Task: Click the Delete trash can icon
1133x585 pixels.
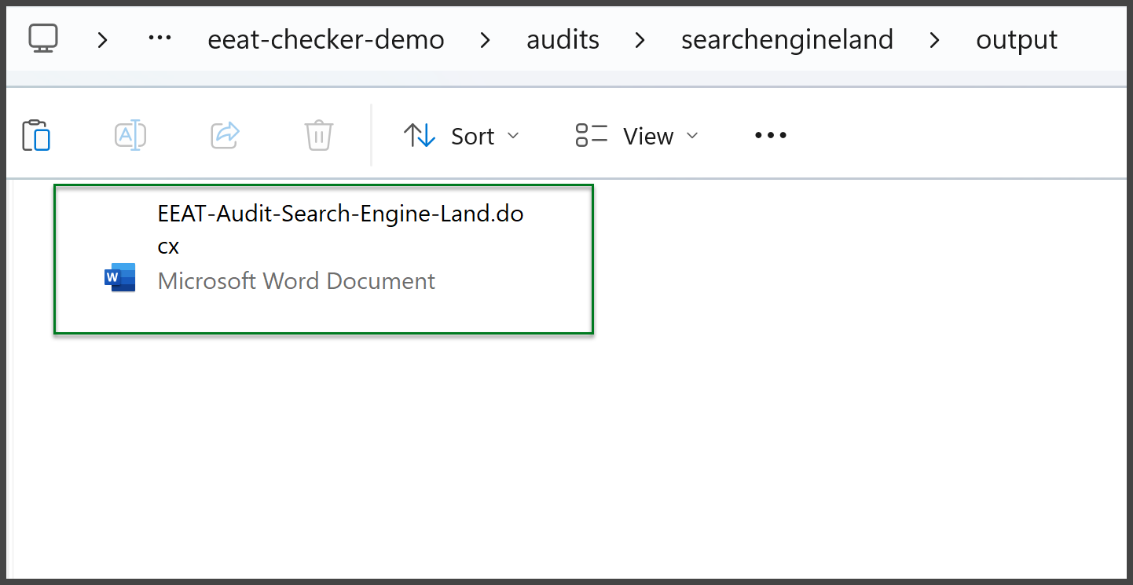Action: click(319, 135)
